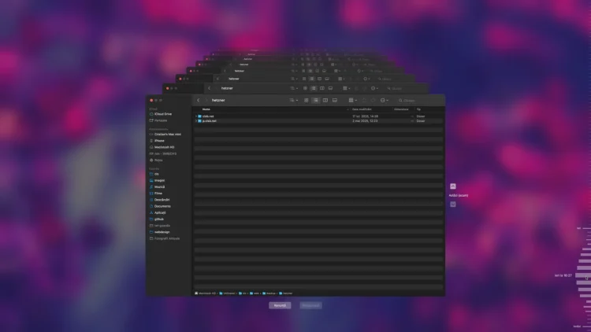Open the action (ellipsis) menu dropdown
The image size is (591, 332).
click(384, 101)
